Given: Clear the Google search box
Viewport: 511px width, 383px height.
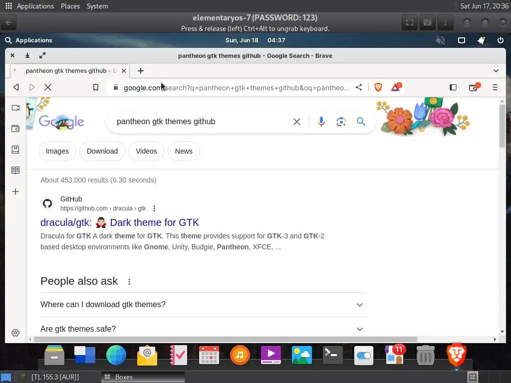Looking at the screenshot, I should [296, 122].
